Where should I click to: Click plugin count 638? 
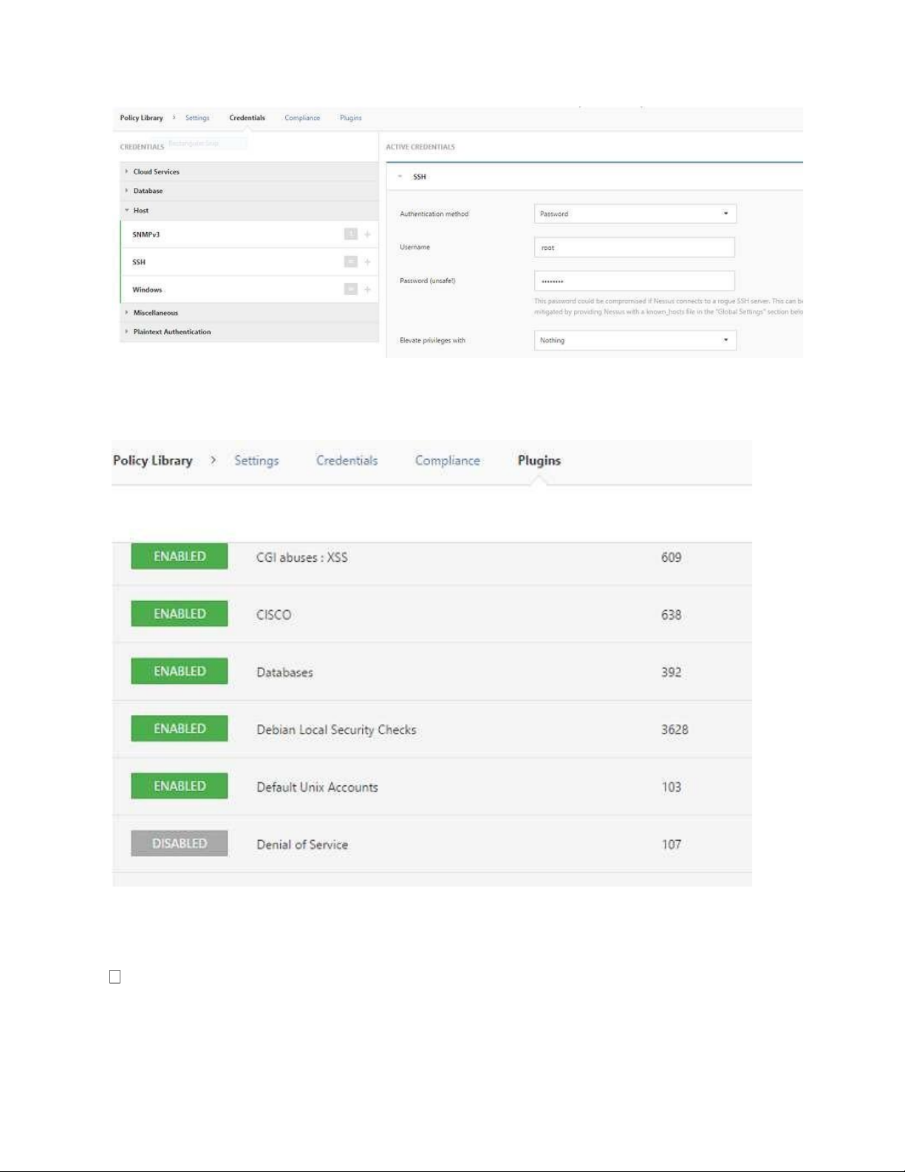[671, 615]
